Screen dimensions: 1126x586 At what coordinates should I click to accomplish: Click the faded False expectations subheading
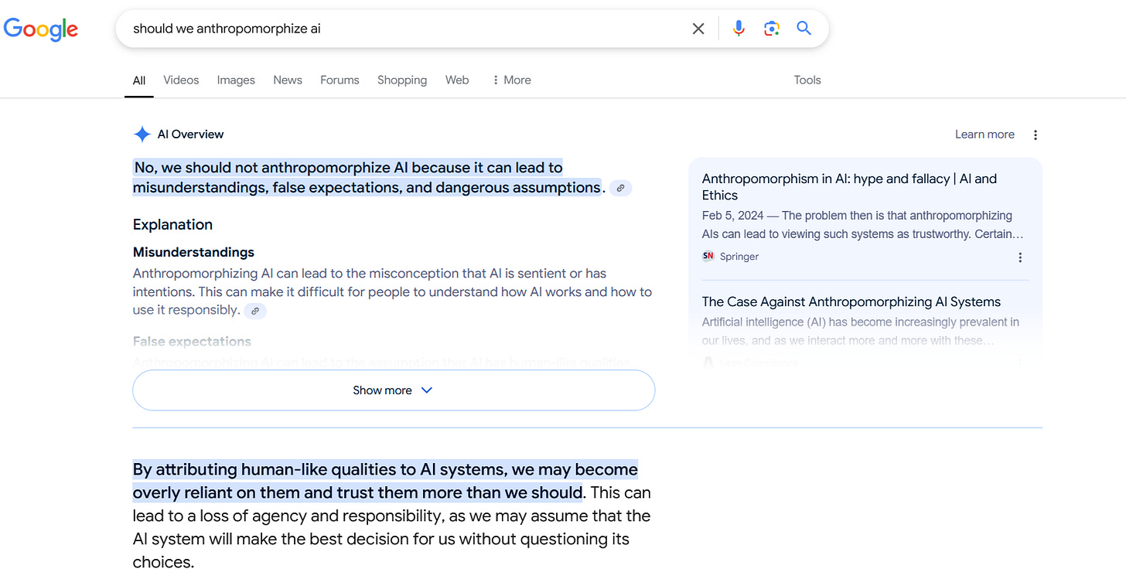pos(192,341)
